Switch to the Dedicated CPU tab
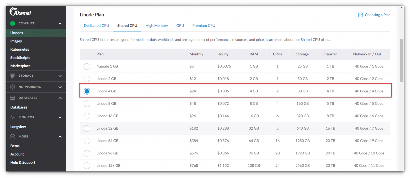This screenshot has height=178, width=410. tap(96, 25)
